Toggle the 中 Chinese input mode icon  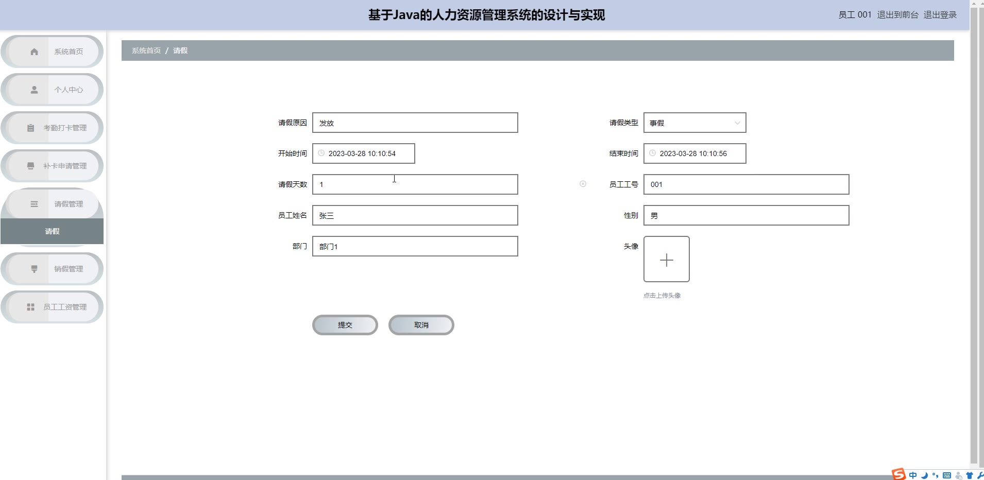pos(913,475)
